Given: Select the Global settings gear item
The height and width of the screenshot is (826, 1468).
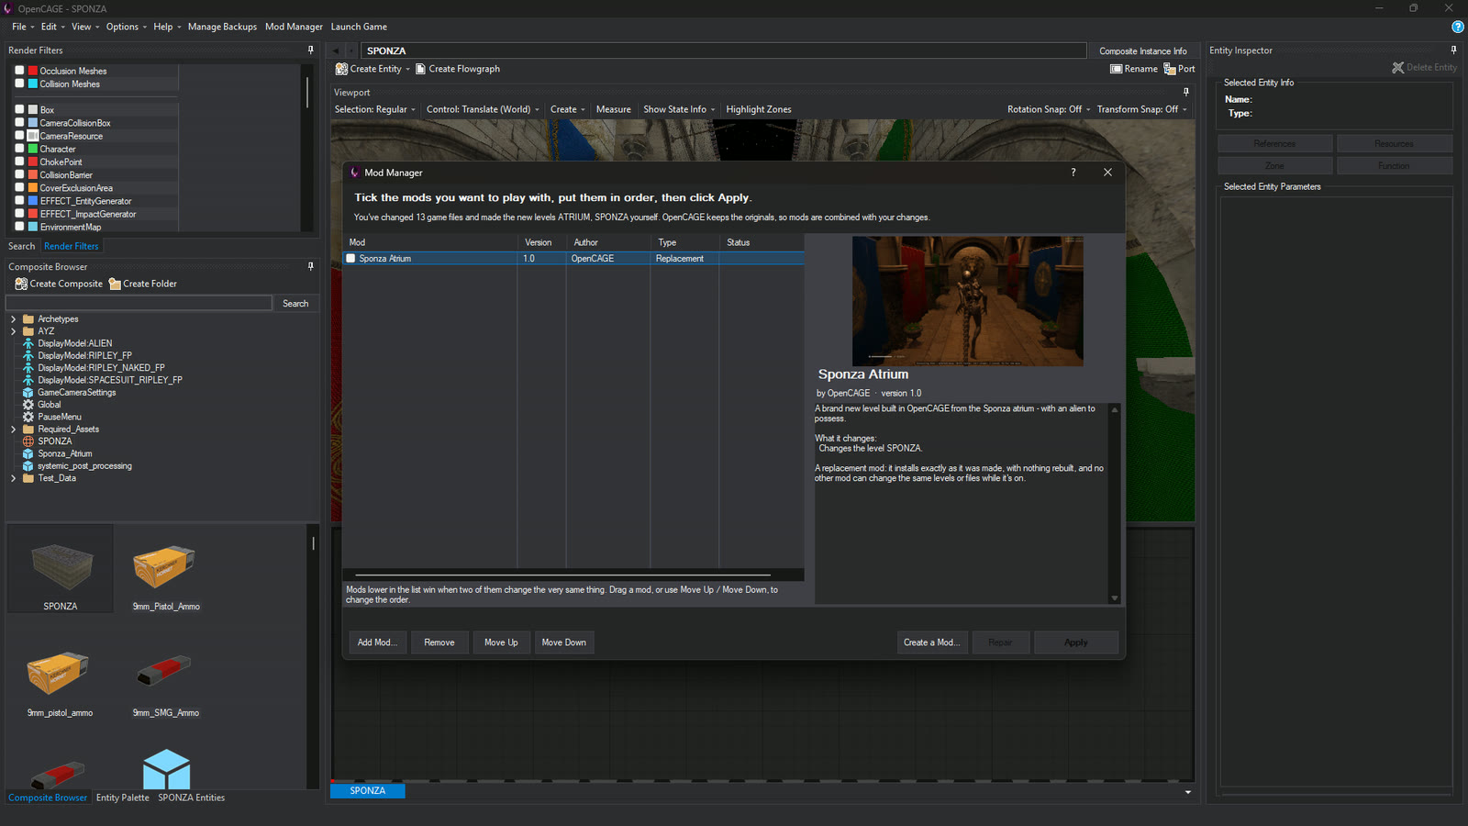Looking at the screenshot, I should click(28, 405).
